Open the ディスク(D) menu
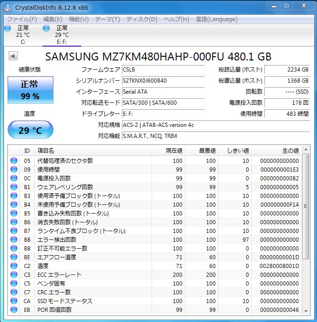 tap(142, 19)
